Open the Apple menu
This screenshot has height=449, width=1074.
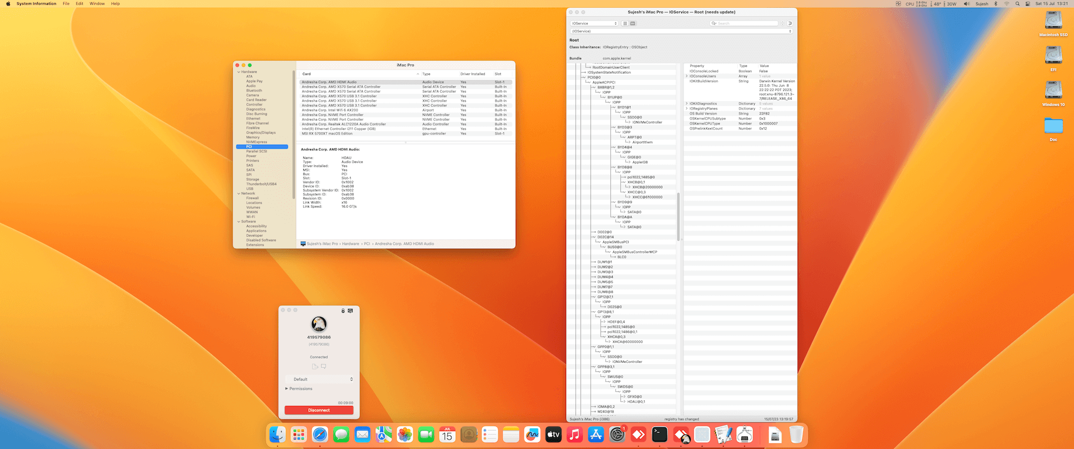pos(8,4)
